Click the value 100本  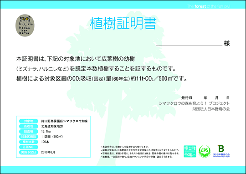(x=45, y=142)
